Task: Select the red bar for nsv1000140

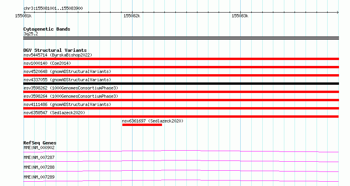Action: tap(181, 67)
